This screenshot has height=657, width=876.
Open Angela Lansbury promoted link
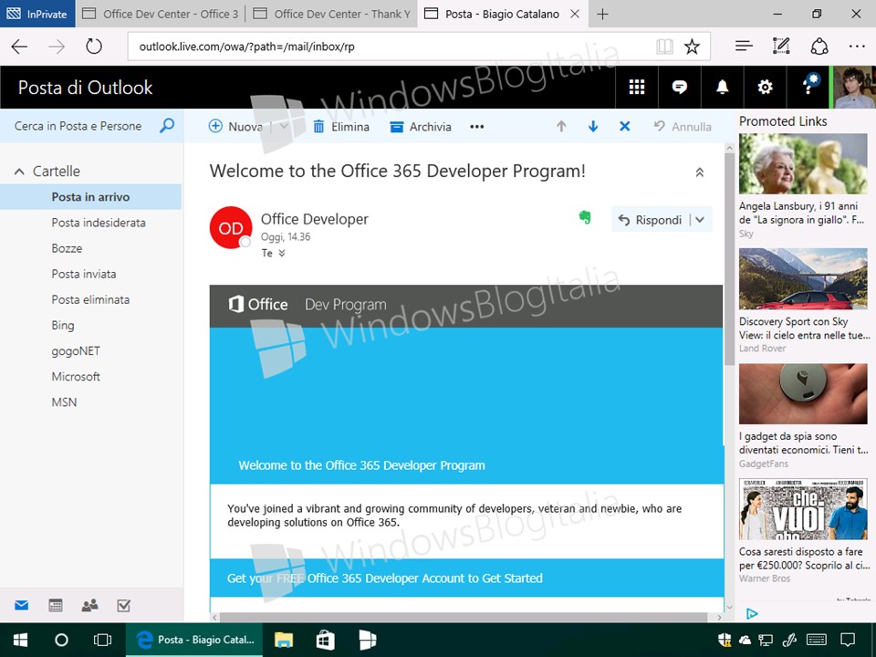pyautogui.click(x=802, y=213)
